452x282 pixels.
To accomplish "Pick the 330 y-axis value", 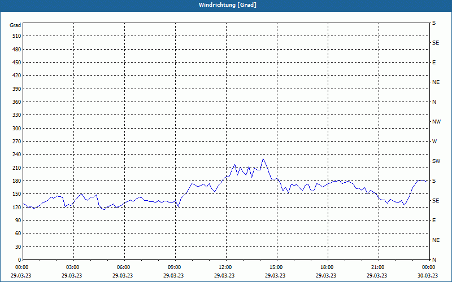I will (17, 115).
